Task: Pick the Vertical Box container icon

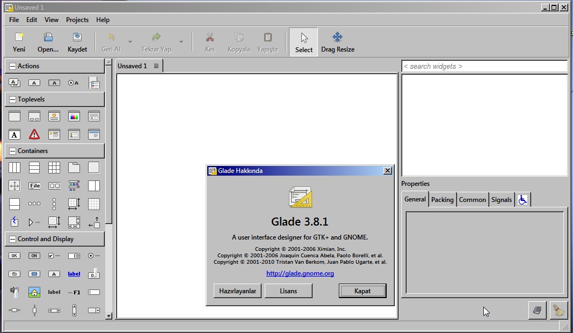Action: pyautogui.click(x=34, y=168)
